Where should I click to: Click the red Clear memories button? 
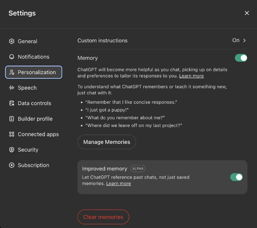[103, 217]
